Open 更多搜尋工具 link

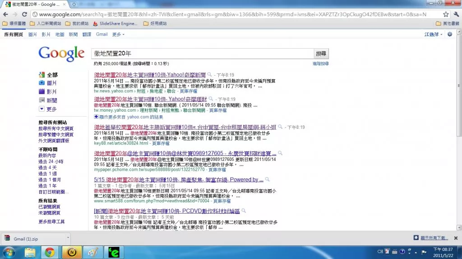51,222
